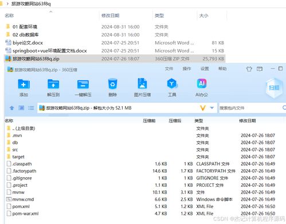The width and height of the screenshot is (286, 224).
Task: Go up one level with the arrow icon
Action: [x=11, y=108]
